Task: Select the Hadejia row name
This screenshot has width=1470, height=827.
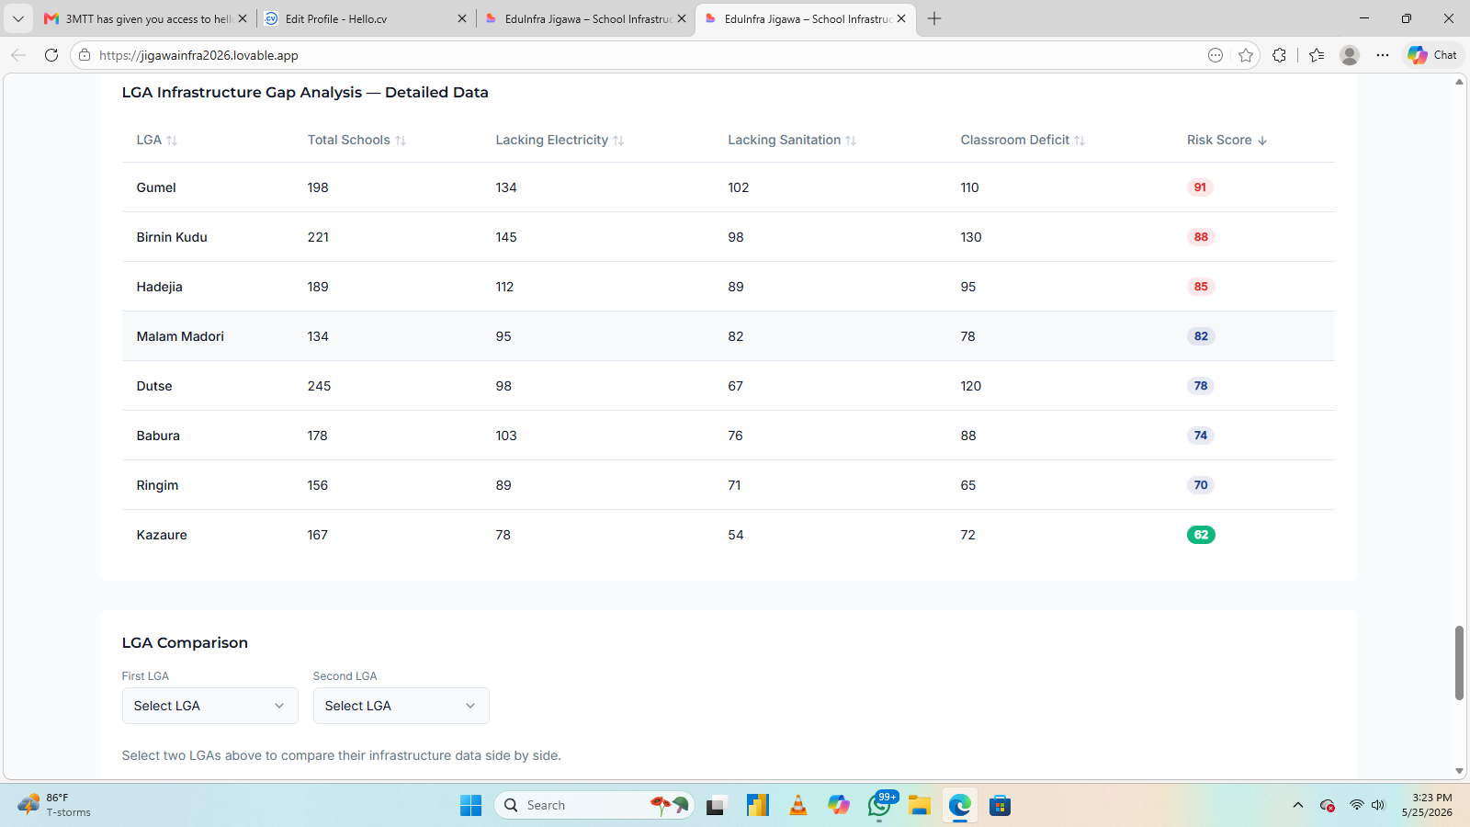Action: tap(160, 287)
